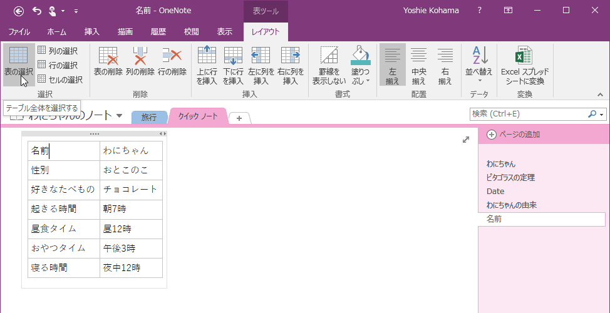Switch to 履歴 ribbon tab
The height and width of the screenshot is (313, 610).
pyautogui.click(x=158, y=32)
